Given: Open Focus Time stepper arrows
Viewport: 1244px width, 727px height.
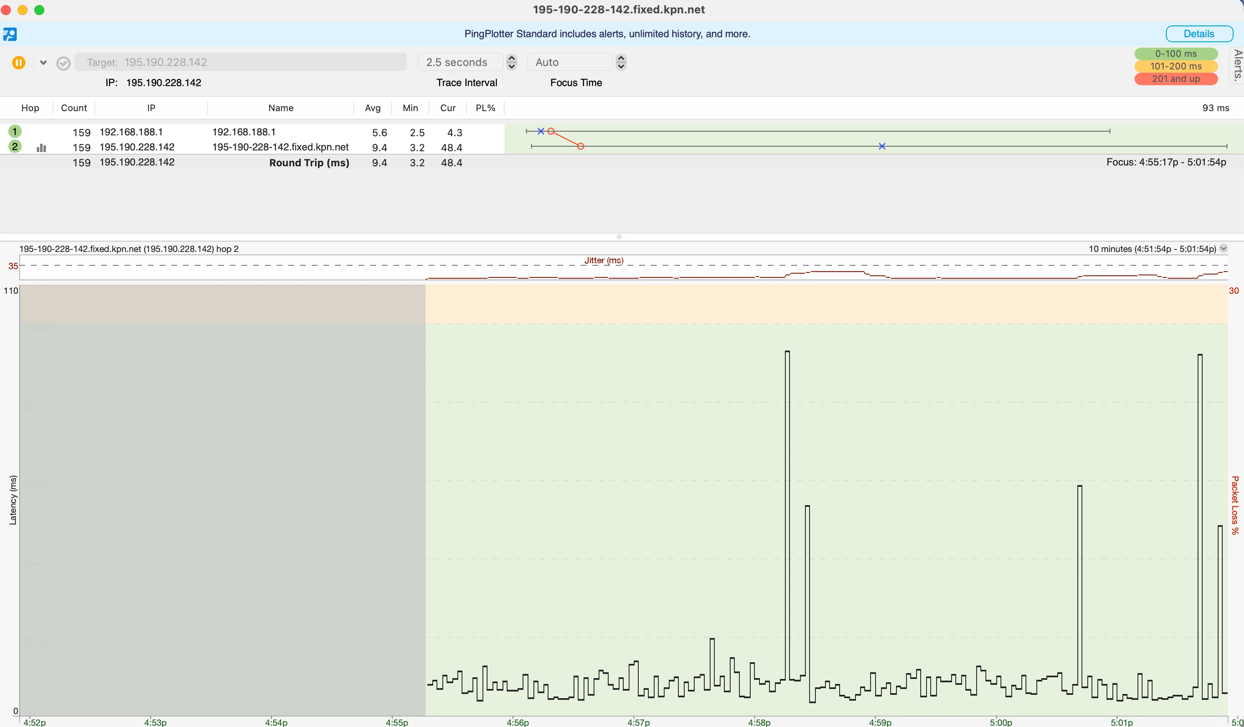Looking at the screenshot, I should coord(621,62).
